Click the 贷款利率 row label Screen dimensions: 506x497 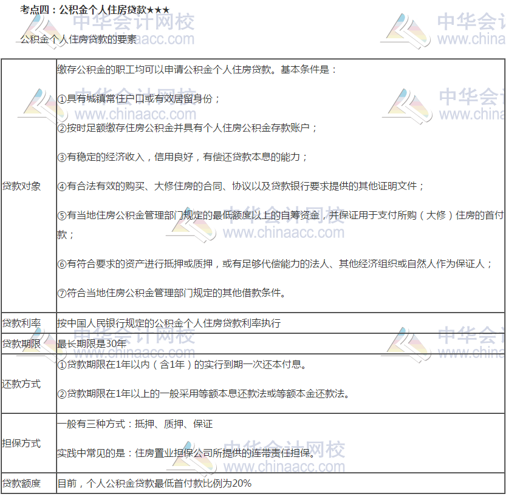(x=22, y=323)
